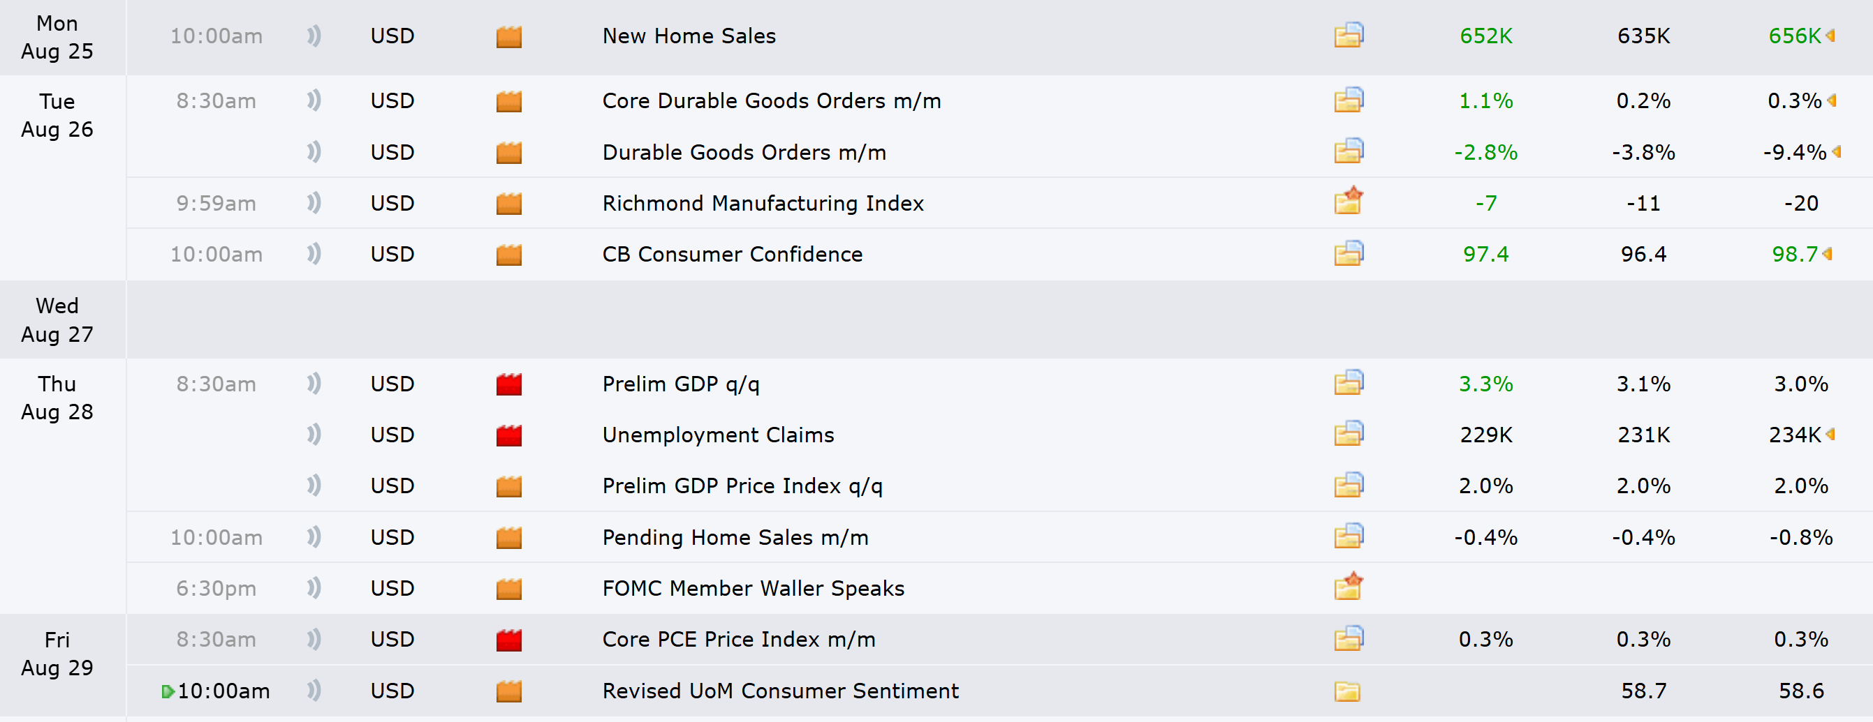The height and width of the screenshot is (722, 1873).
Task: Show revision marker beside 234K previous value
Action: click(1831, 435)
